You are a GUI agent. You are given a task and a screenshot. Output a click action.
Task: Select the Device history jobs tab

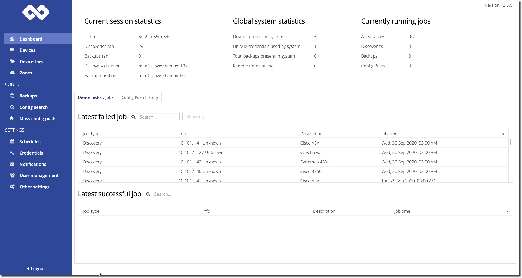tap(95, 97)
